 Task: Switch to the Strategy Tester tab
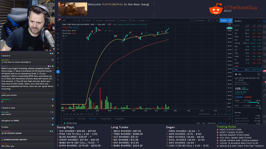tap(106, 119)
